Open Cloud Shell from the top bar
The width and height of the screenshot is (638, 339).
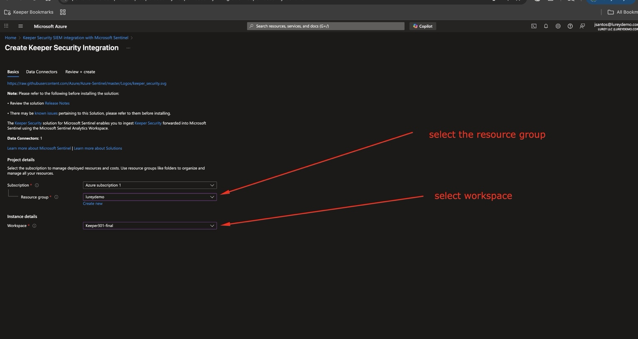pos(534,26)
